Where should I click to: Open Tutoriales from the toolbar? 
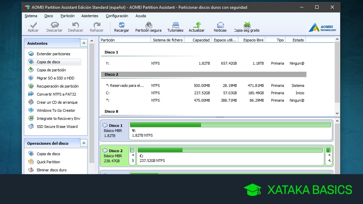pos(175,27)
